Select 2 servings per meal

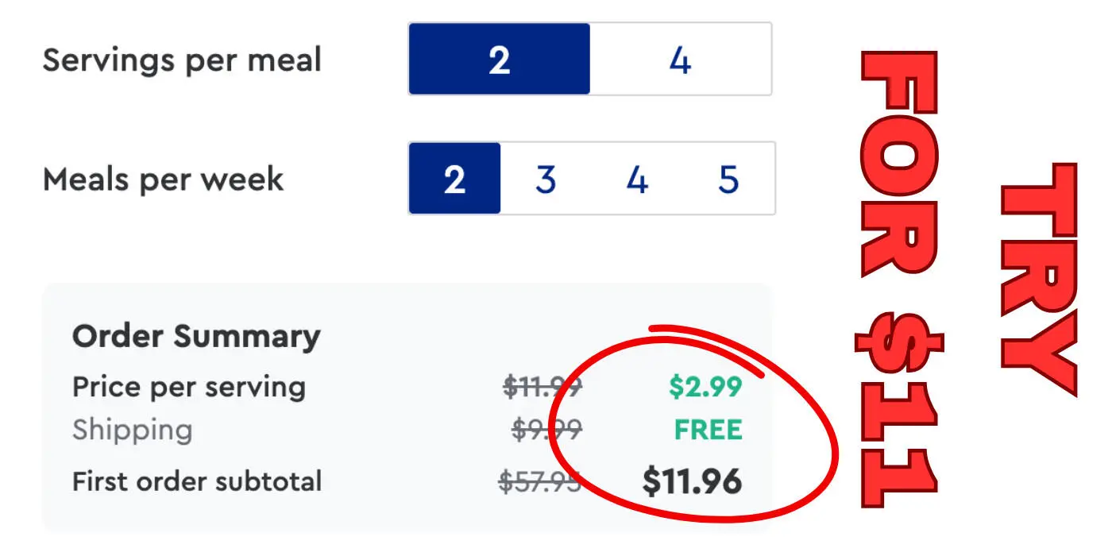point(499,60)
